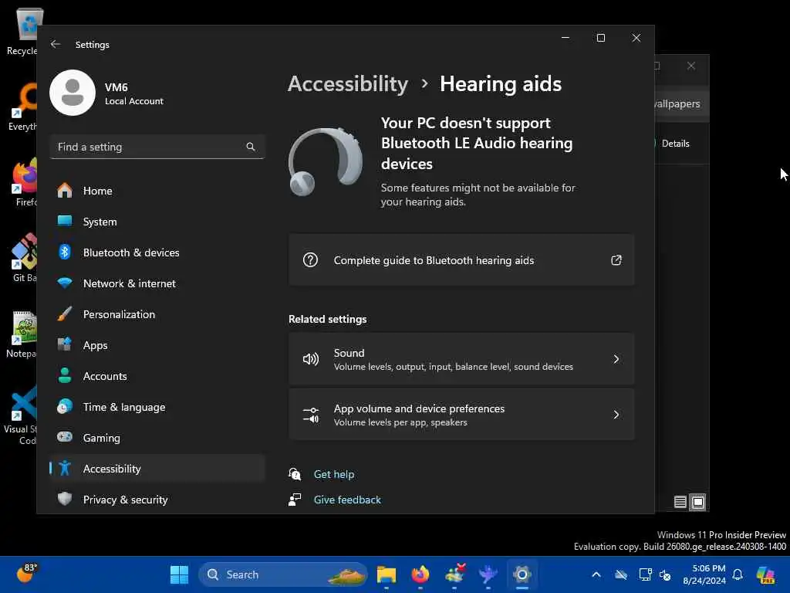The height and width of the screenshot is (593, 790).
Task: Open App volume and device preferences
Action: click(x=461, y=415)
